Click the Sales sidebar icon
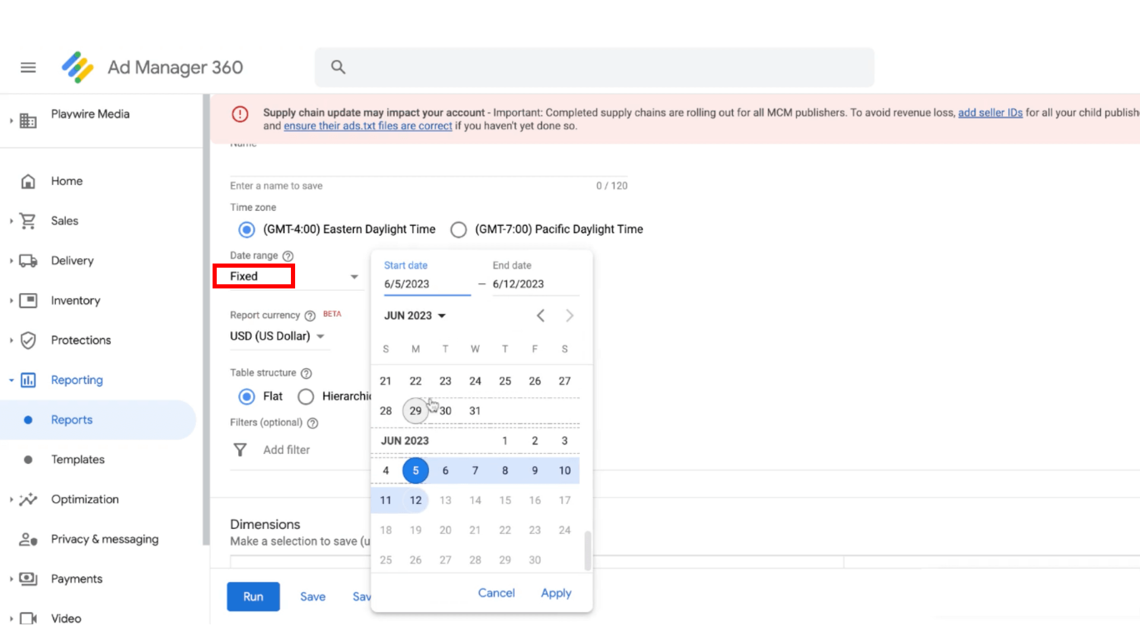 click(27, 220)
